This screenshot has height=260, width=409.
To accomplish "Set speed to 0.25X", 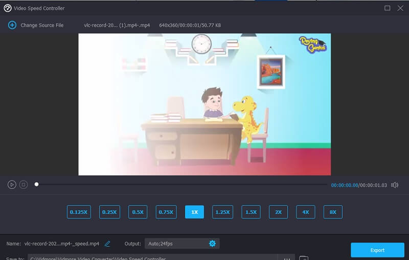I will (x=109, y=212).
